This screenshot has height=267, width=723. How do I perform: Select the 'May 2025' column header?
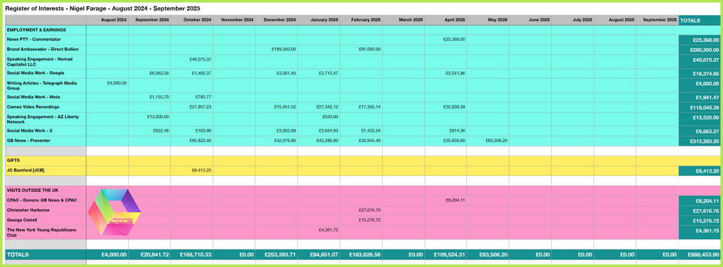pyautogui.click(x=498, y=20)
